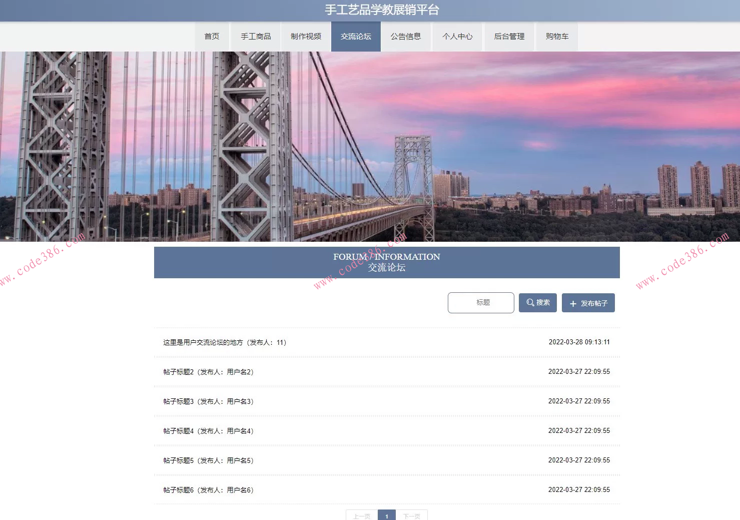Open forum post 帖子标题2
740x520 pixels.
208,372
